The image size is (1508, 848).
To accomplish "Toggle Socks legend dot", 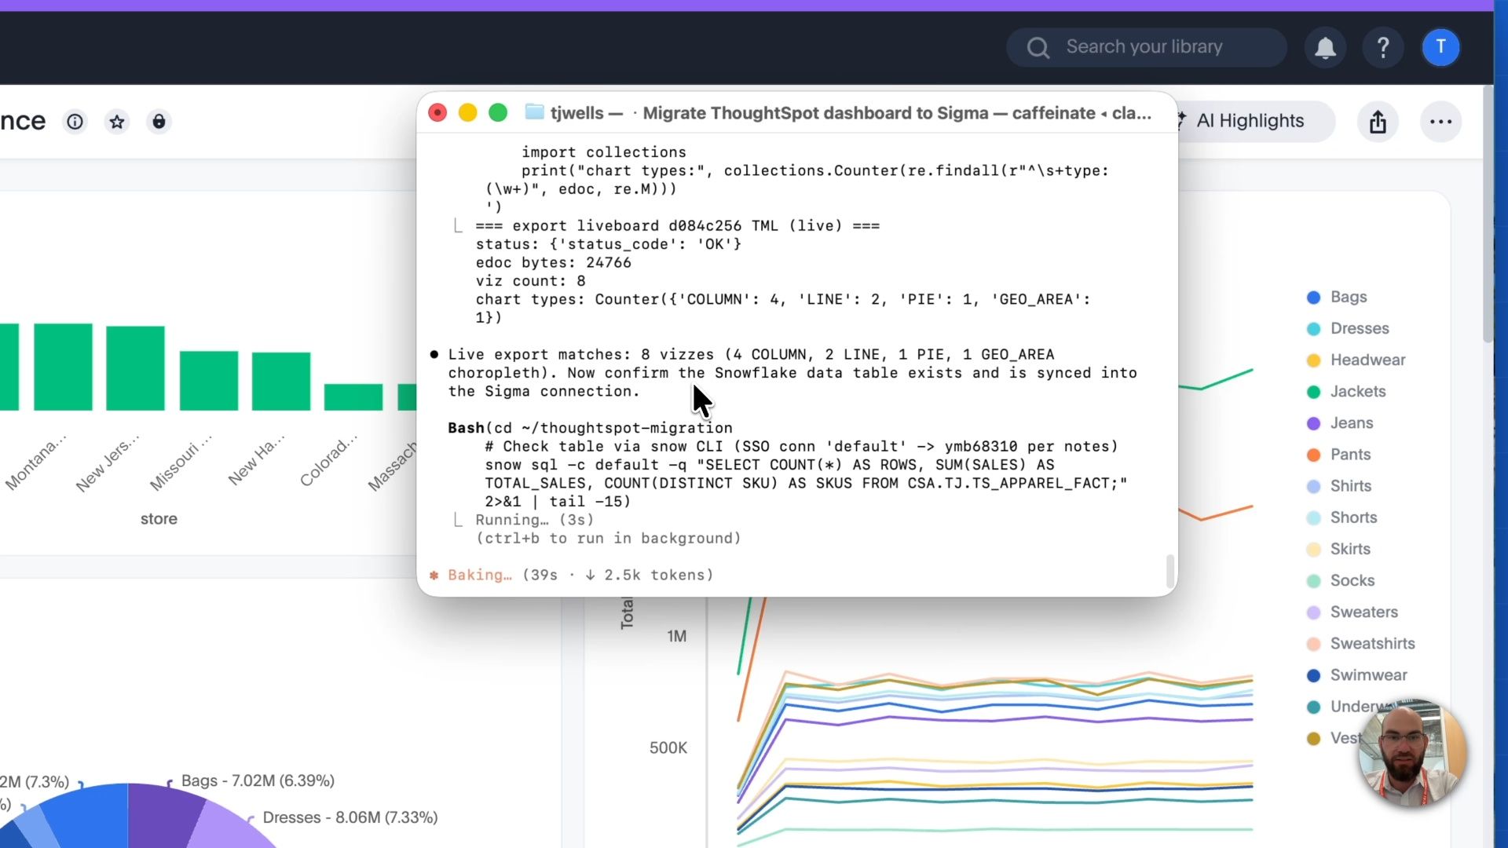I will coord(1313,581).
